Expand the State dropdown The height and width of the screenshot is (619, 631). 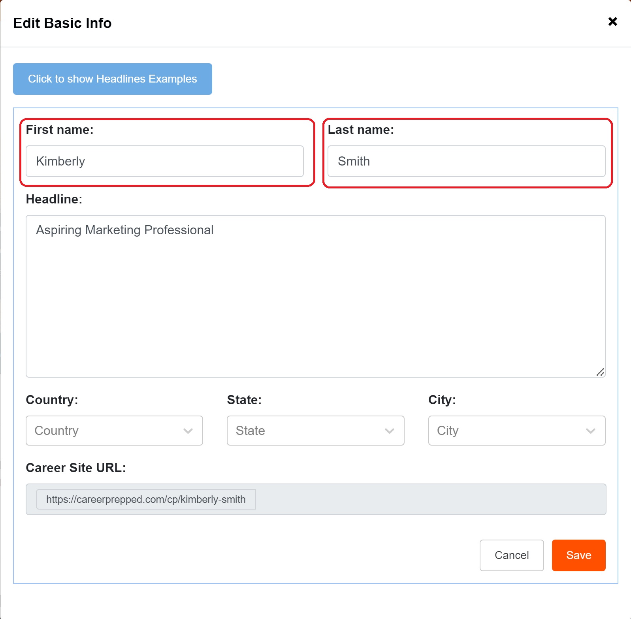coord(315,431)
